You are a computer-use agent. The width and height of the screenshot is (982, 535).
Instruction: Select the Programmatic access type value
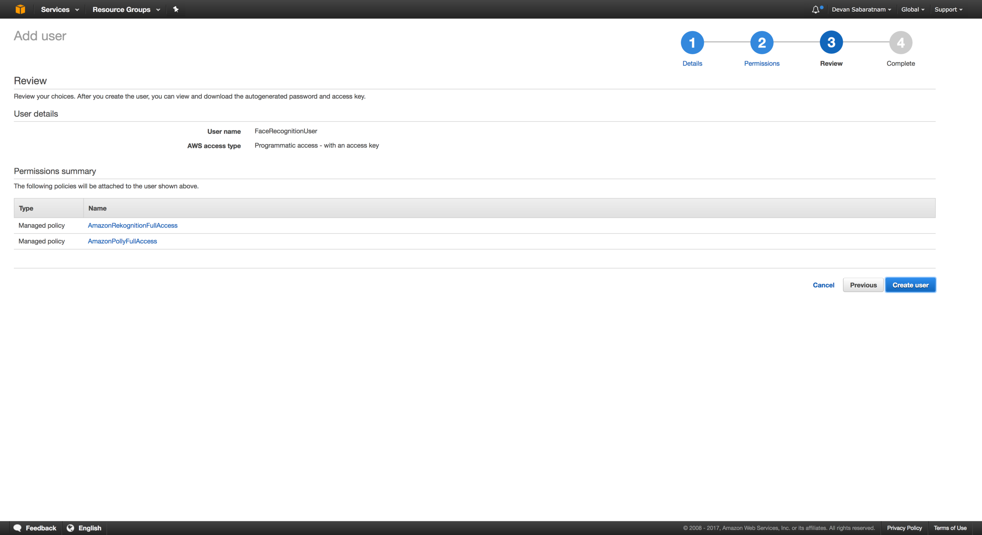coord(317,146)
